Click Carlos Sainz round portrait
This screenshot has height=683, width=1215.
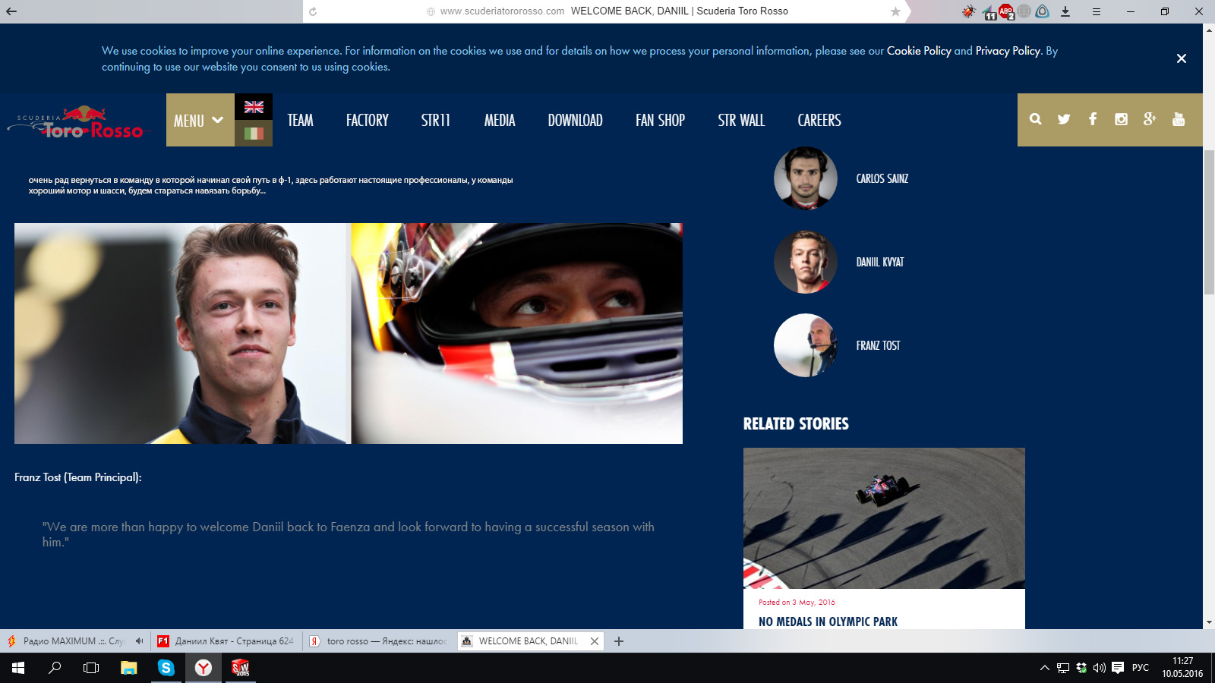pos(806,178)
